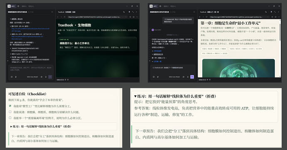The width and height of the screenshot is (287, 150).
Task: Click the app logo in the 第一章 window
Action: click(x=151, y=6)
